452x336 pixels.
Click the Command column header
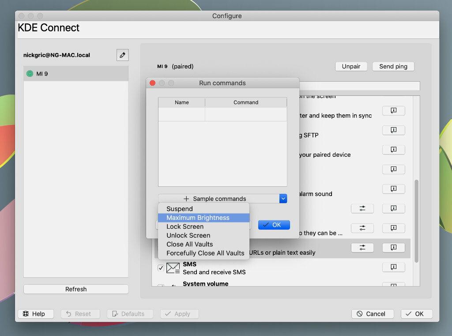[x=246, y=102]
